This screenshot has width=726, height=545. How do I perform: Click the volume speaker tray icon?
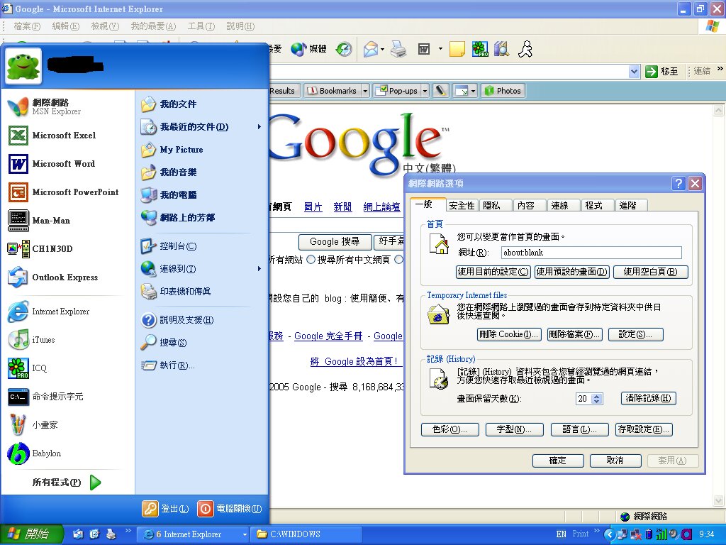pyautogui.click(x=674, y=534)
